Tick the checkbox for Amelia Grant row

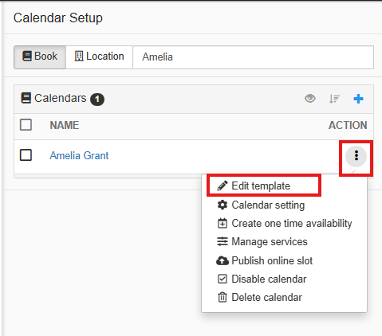tap(26, 155)
